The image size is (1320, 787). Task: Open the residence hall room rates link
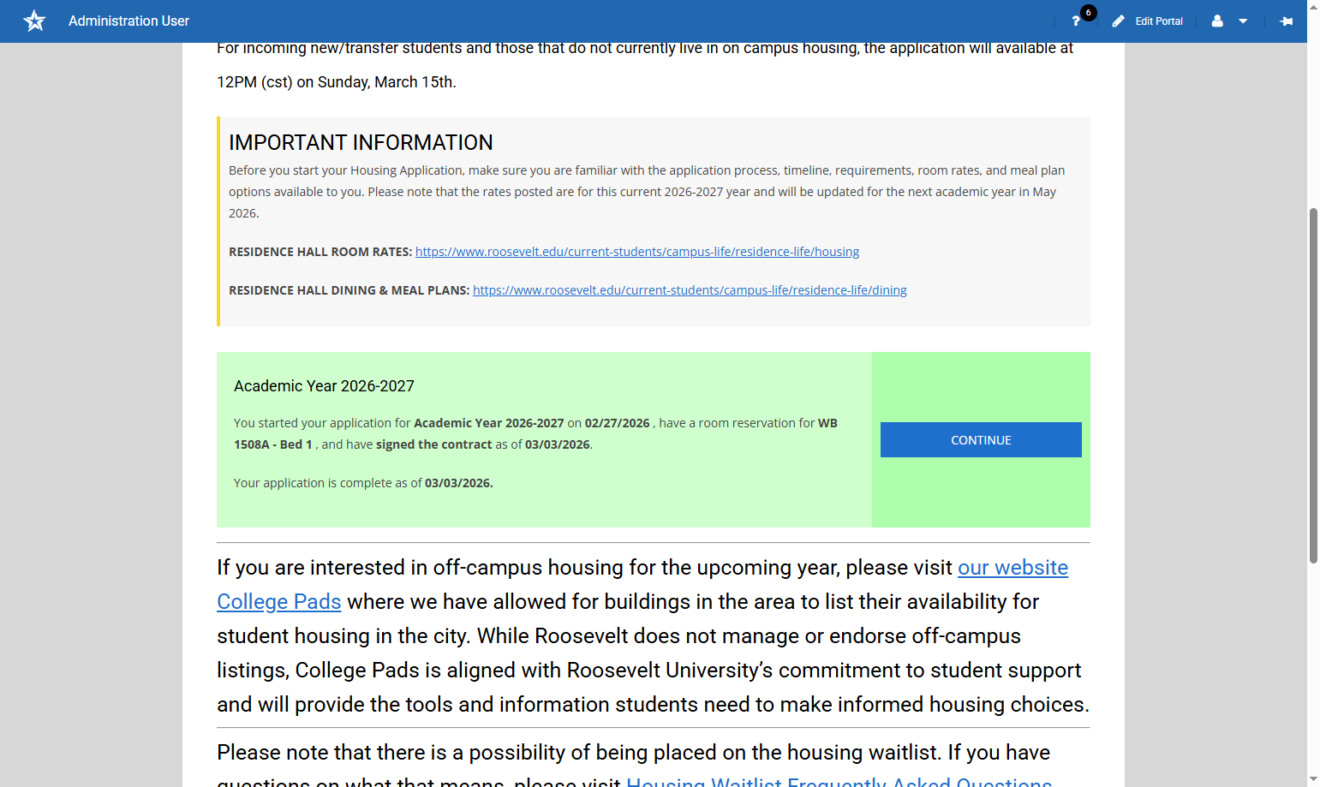point(637,252)
